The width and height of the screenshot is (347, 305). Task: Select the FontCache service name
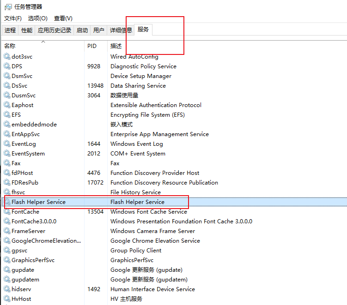coord(25,212)
